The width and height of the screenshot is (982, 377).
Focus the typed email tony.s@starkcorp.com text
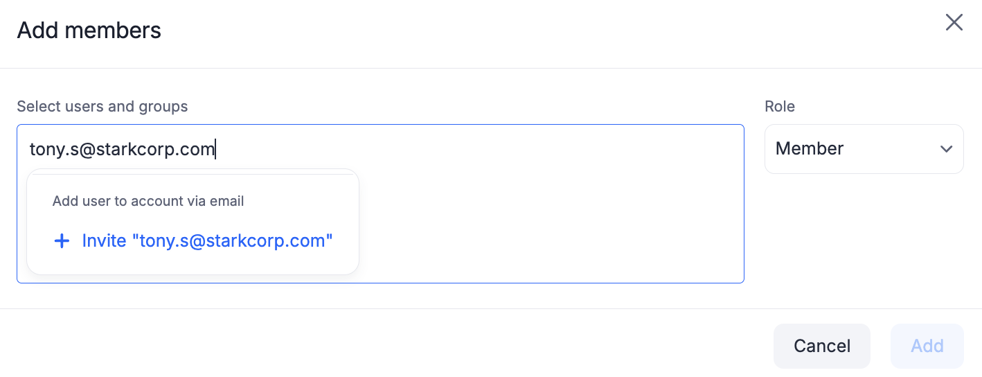point(122,149)
